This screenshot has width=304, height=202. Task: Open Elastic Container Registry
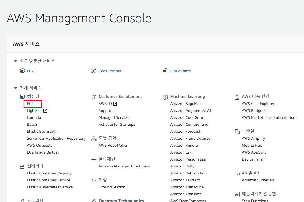coord(49,173)
